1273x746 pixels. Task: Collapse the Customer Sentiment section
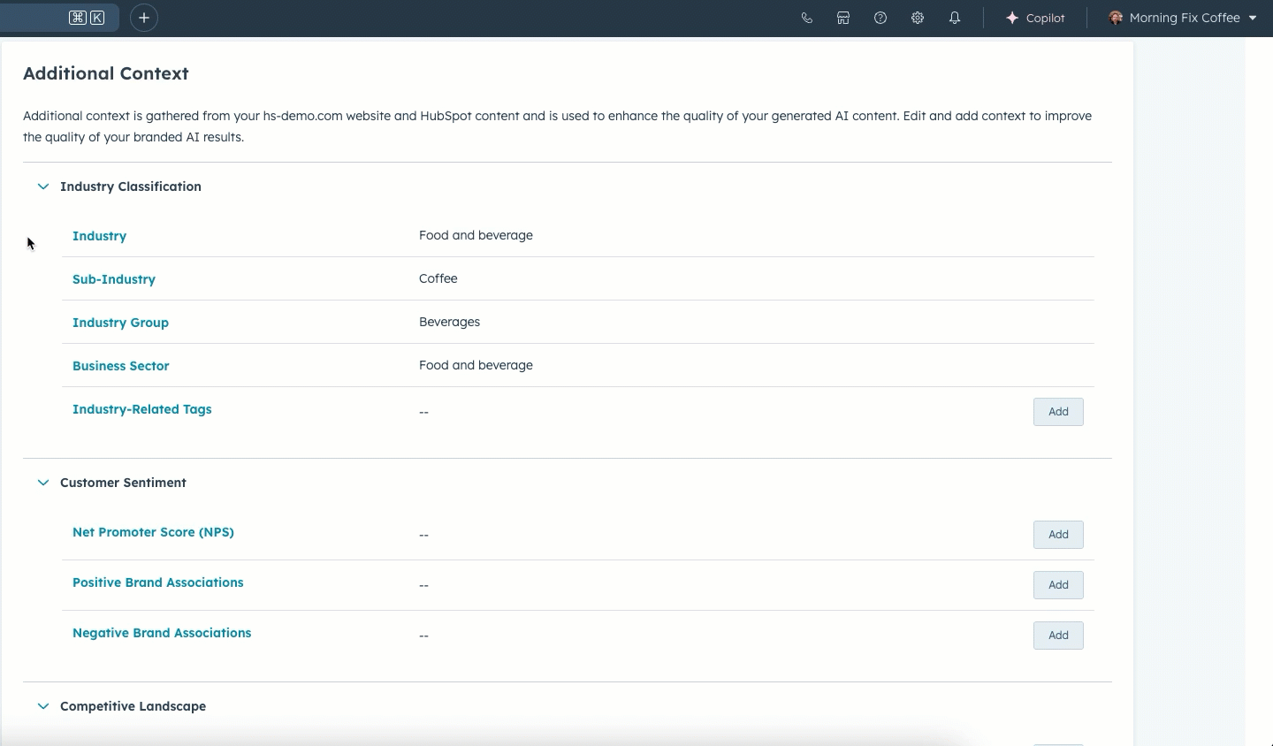pyautogui.click(x=42, y=483)
